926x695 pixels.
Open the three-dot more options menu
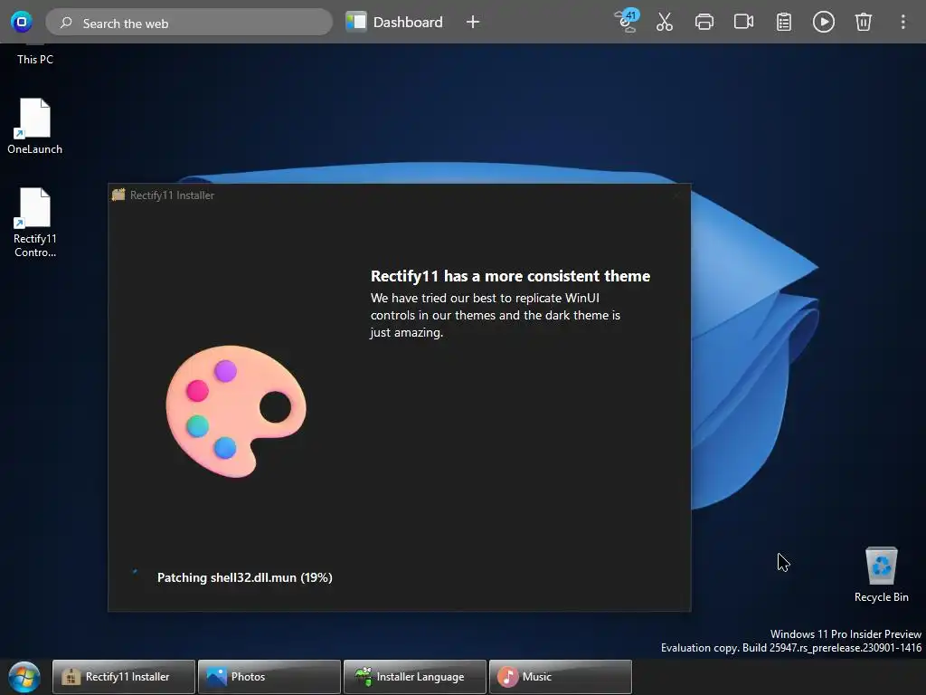pos(902,23)
